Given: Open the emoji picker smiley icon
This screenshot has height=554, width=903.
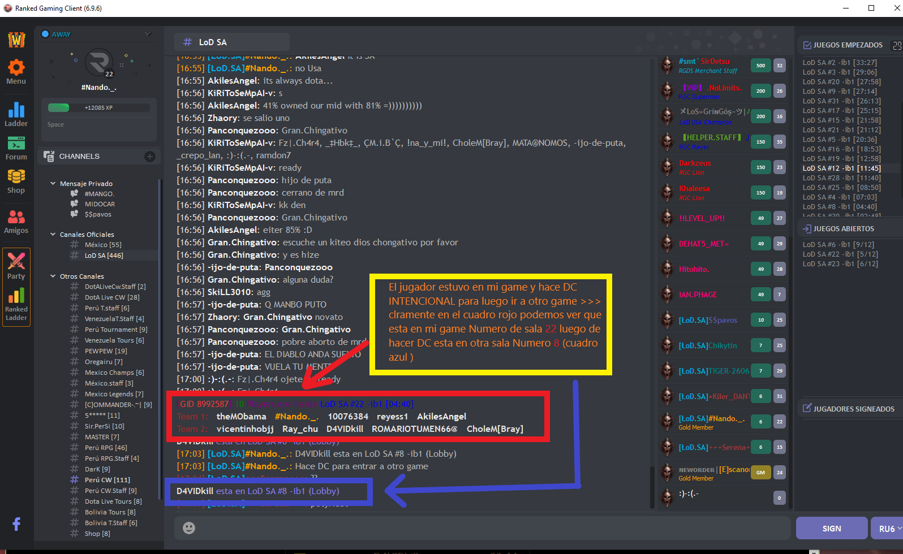Looking at the screenshot, I should [189, 527].
